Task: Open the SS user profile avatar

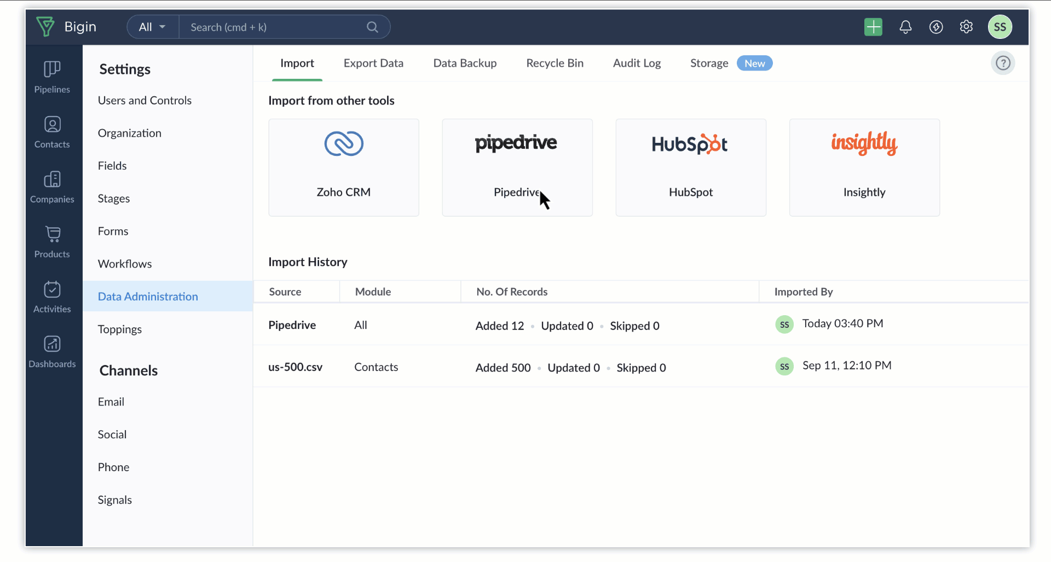Action: tap(1000, 27)
